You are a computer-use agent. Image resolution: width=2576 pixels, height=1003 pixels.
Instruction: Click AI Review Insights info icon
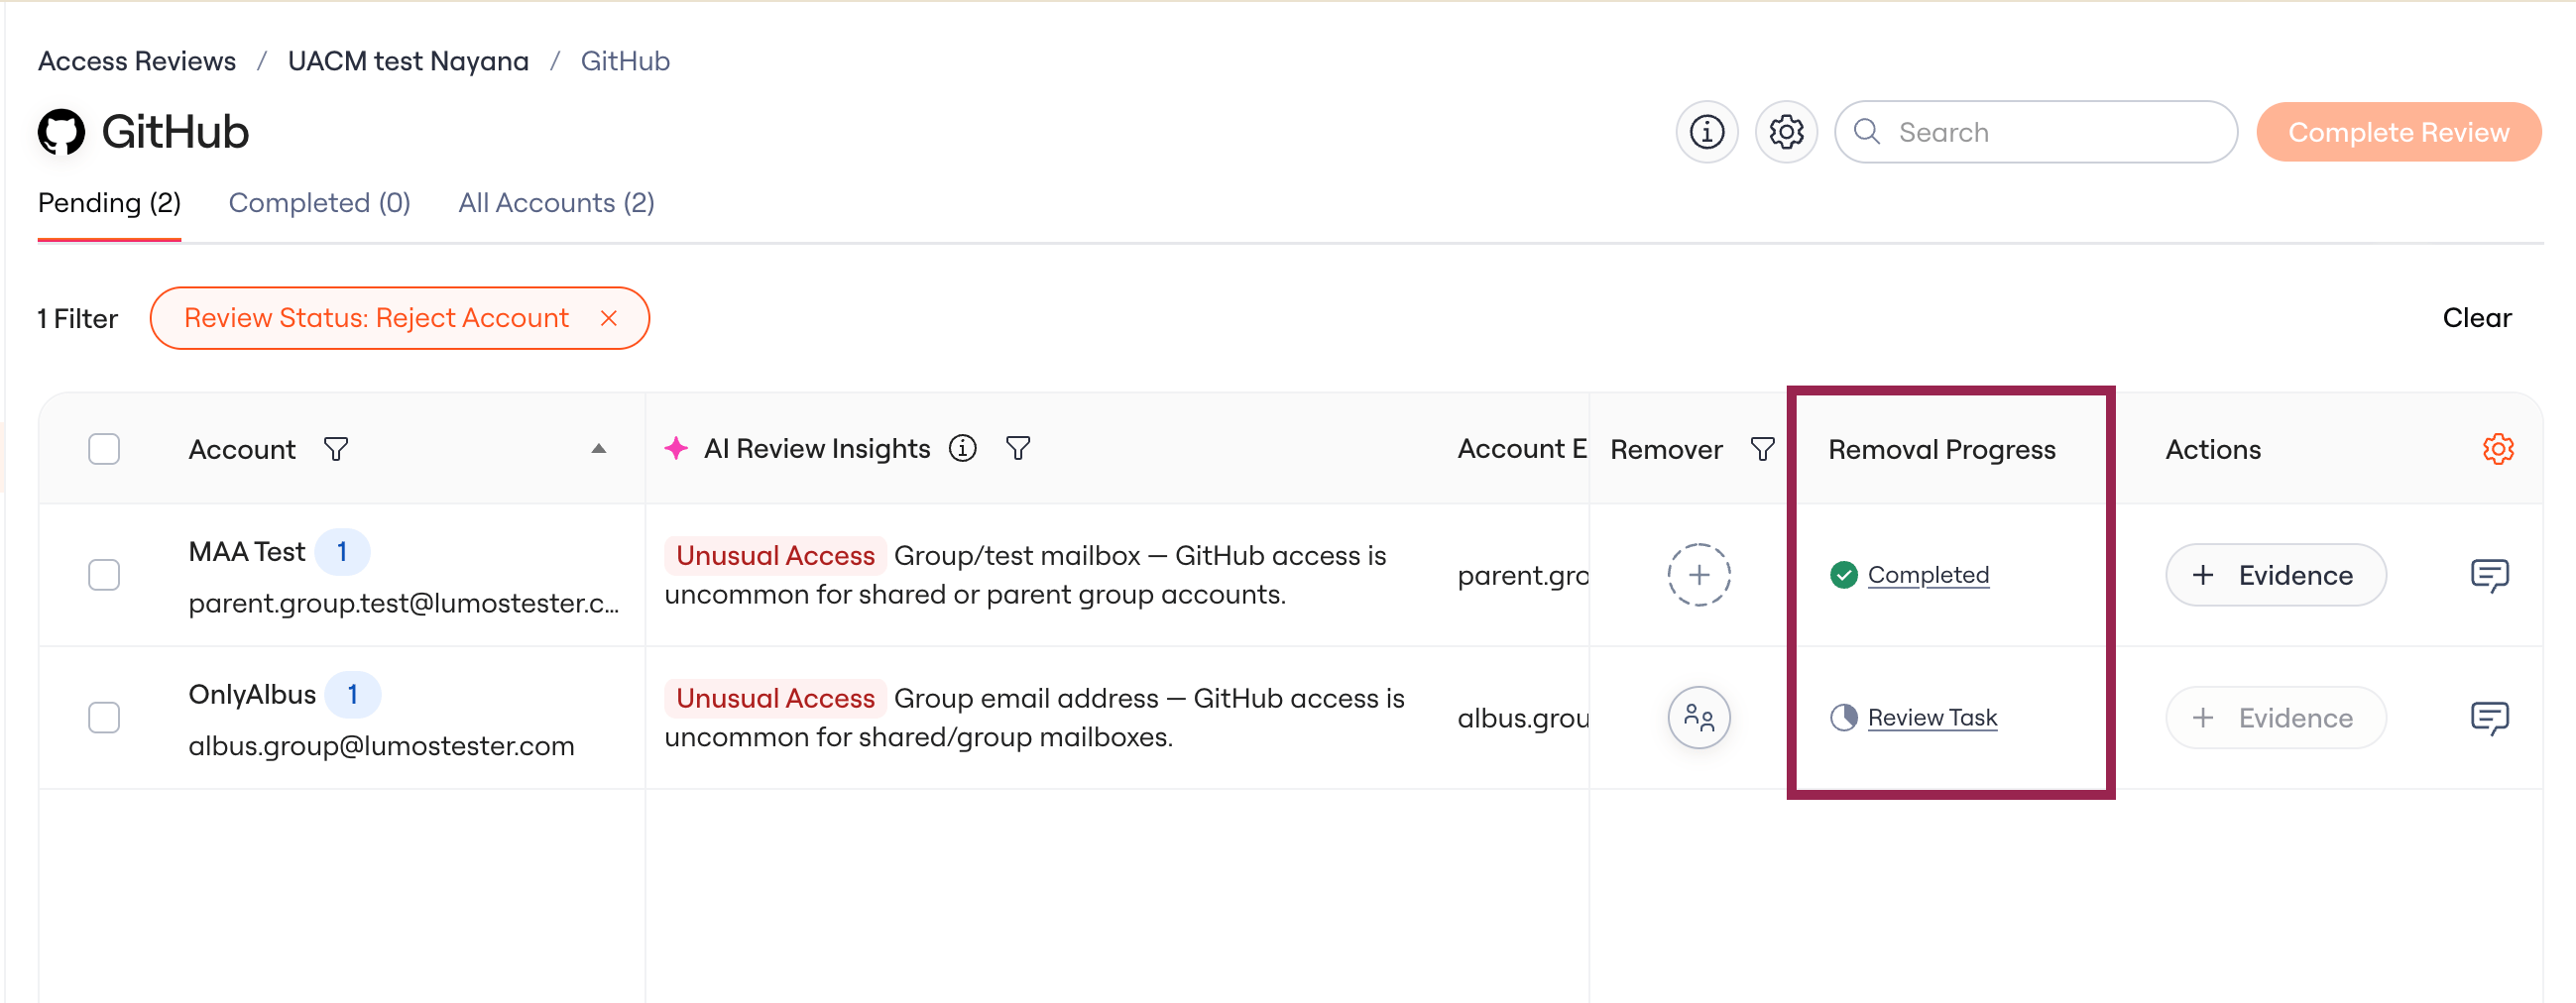[x=962, y=448]
